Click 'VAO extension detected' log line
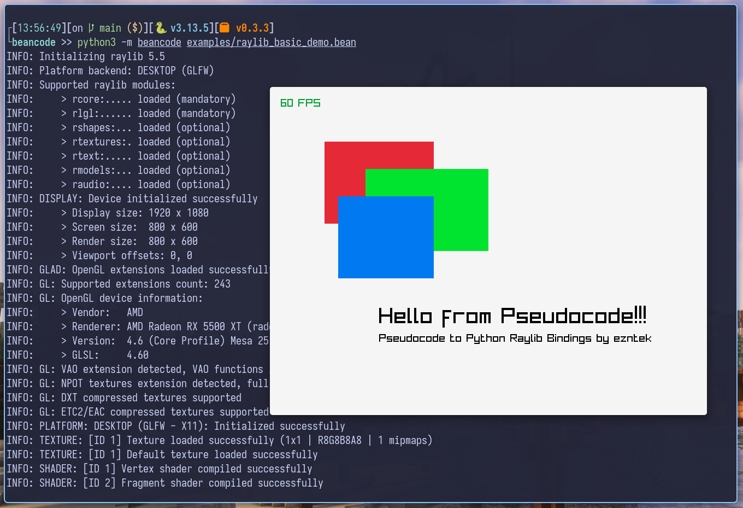 tap(138, 369)
